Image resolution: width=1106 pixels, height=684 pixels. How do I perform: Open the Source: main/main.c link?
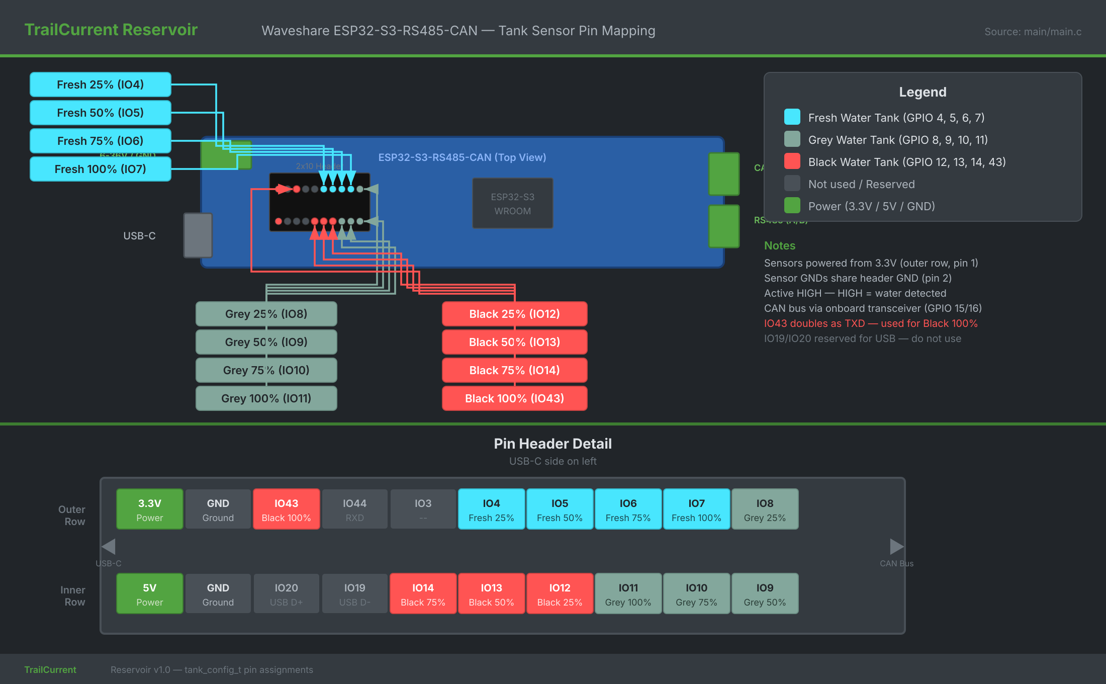(1033, 31)
